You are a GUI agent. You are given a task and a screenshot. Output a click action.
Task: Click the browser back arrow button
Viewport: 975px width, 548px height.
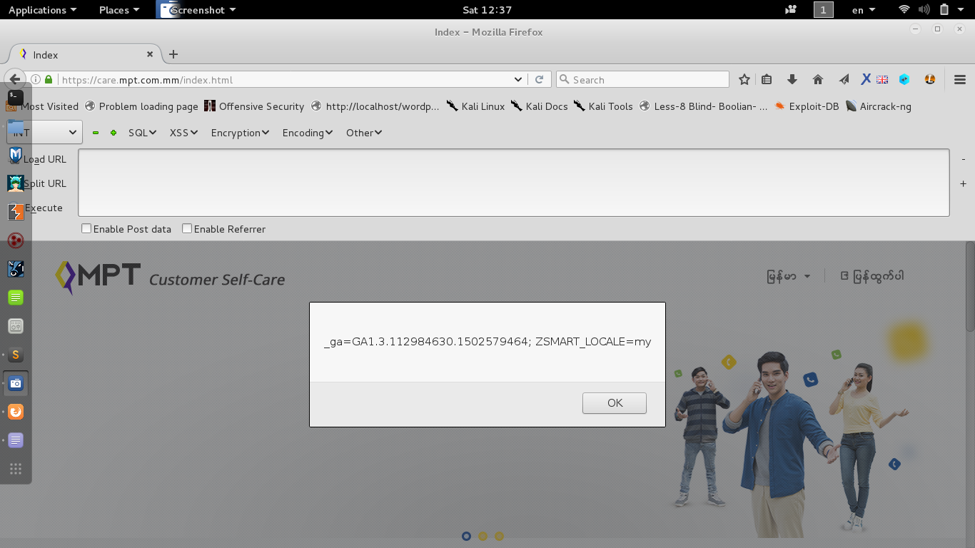click(15, 79)
